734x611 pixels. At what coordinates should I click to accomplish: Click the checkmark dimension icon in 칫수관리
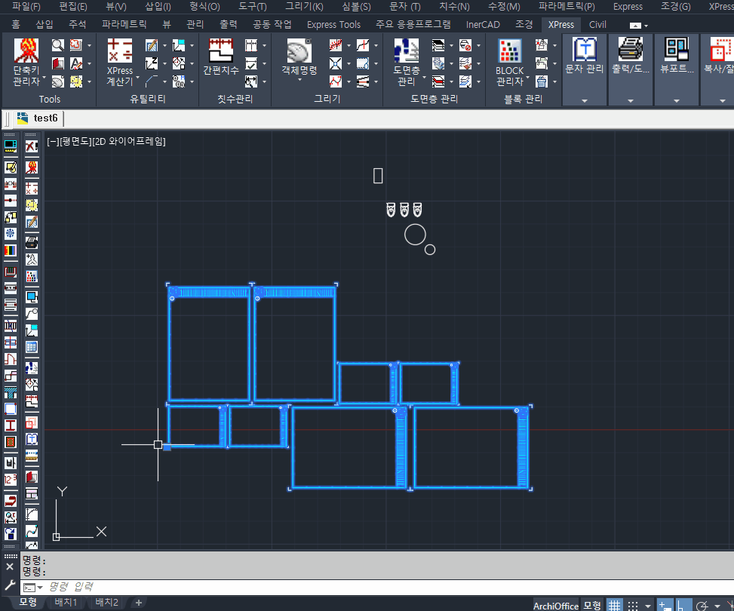coord(251,63)
